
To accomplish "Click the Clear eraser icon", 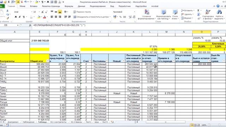I will [x=198, y=18].
